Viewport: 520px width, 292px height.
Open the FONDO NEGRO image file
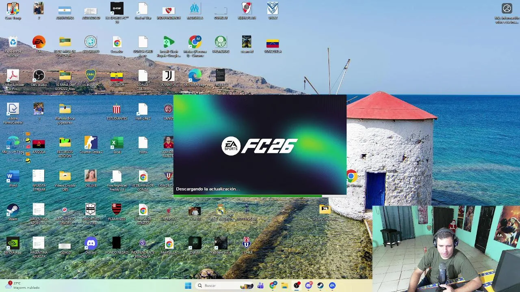117,246
